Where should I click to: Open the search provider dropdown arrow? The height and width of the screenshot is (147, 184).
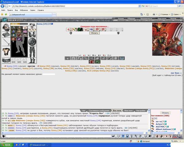point(182,6)
